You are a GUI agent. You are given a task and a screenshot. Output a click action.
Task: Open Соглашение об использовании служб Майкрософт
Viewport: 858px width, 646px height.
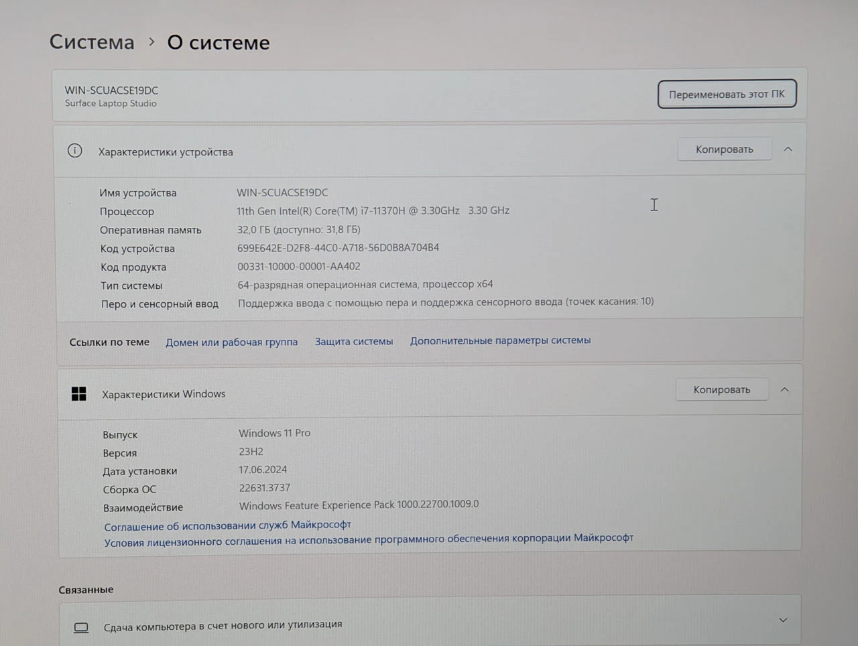coord(228,525)
